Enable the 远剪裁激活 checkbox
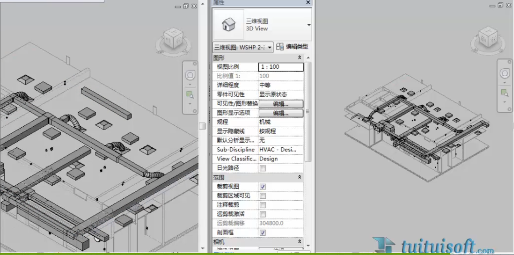The width and height of the screenshot is (514, 255). [263, 214]
